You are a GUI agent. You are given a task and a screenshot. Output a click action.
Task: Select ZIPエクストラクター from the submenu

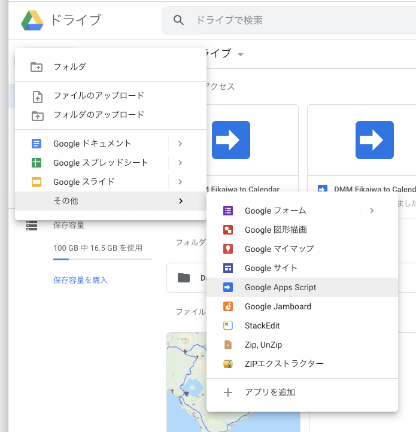point(302,364)
